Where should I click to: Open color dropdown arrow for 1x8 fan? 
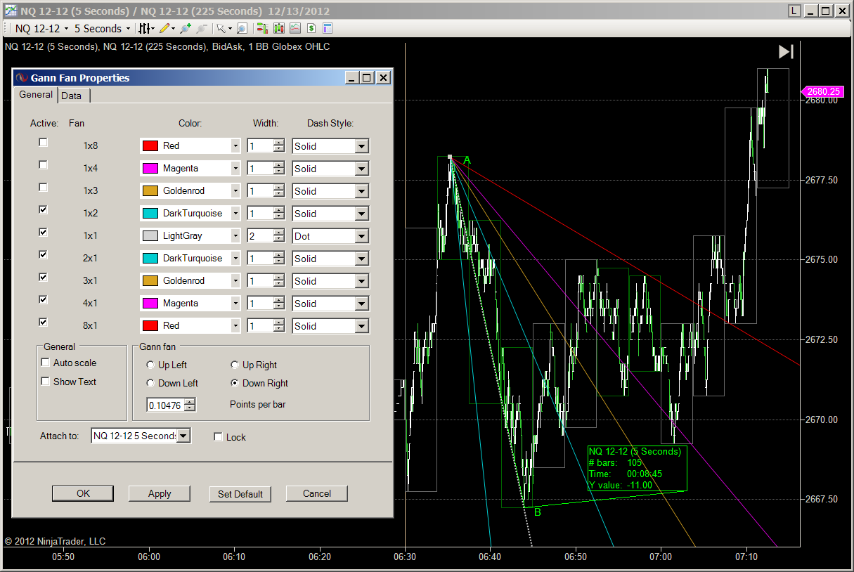235,146
